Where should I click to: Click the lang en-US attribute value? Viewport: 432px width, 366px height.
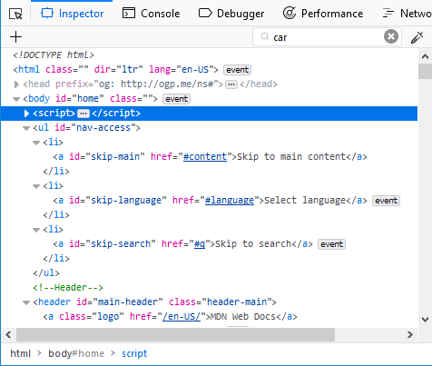(195, 70)
